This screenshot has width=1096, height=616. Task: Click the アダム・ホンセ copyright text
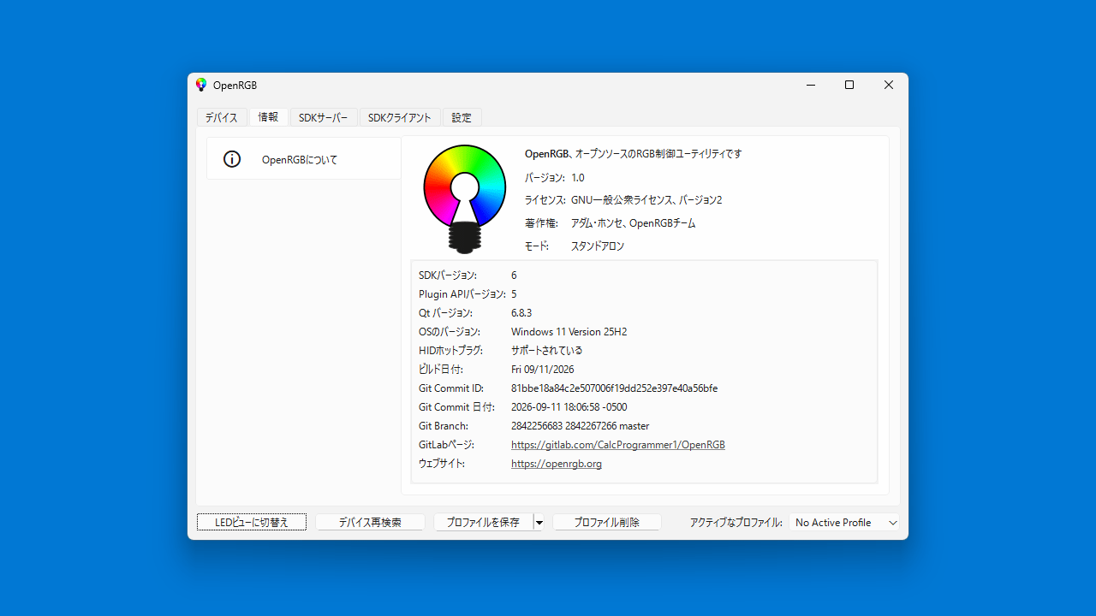634,223
